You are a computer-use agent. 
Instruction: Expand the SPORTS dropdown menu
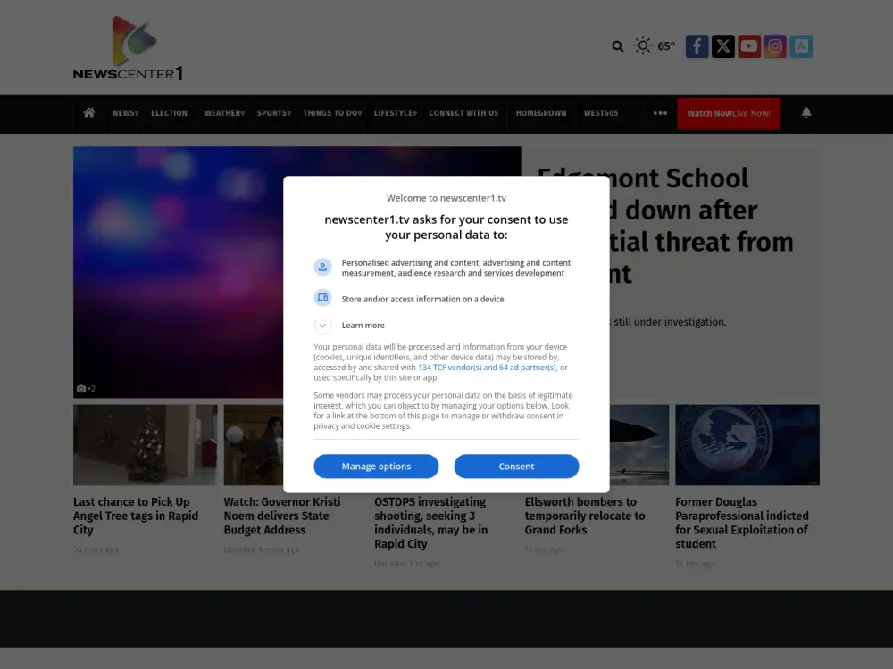pos(273,113)
